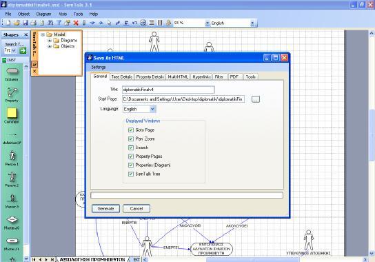
Task: Open the Object menu
Action: point(23,14)
